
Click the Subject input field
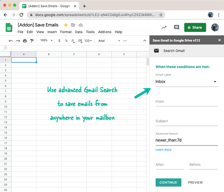tap(187, 121)
